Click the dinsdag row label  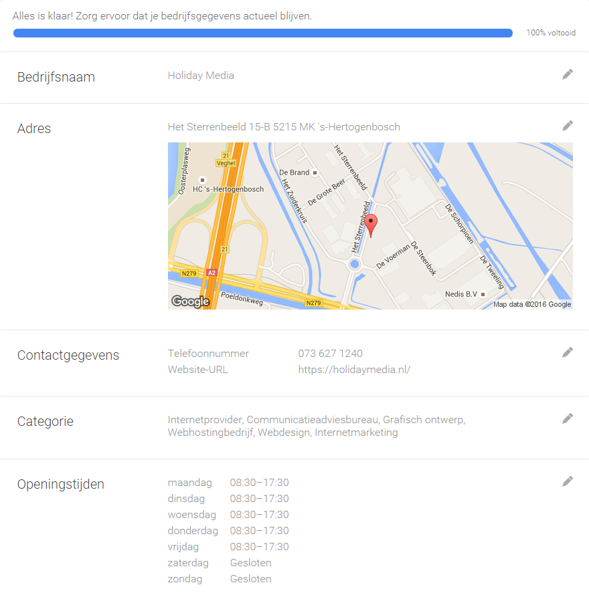click(186, 499)
